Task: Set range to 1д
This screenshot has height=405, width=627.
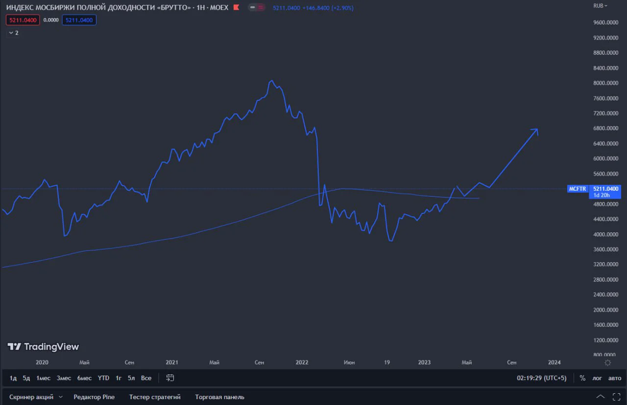Action: point(13,378)
